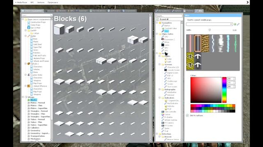263x147 pixels.
Task: Select the Text Screen tool
Action: 172,87
